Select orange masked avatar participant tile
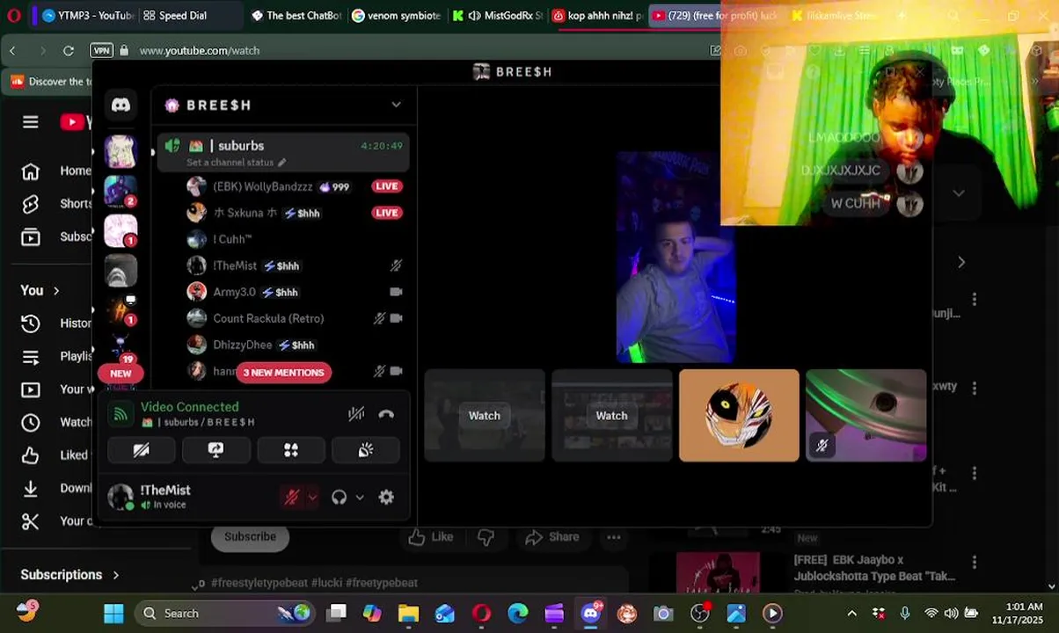The width and height of the screenshot is (1059, 633). (x=739, y=415)
